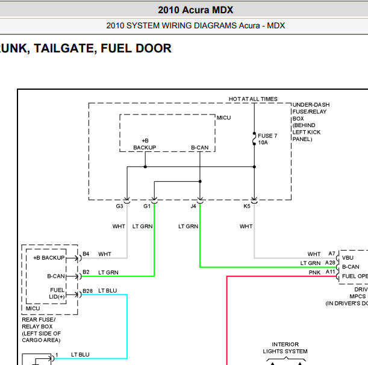The image size is (368, 365).
Task: Click the 'B28' terminal label
Action: 87,291
